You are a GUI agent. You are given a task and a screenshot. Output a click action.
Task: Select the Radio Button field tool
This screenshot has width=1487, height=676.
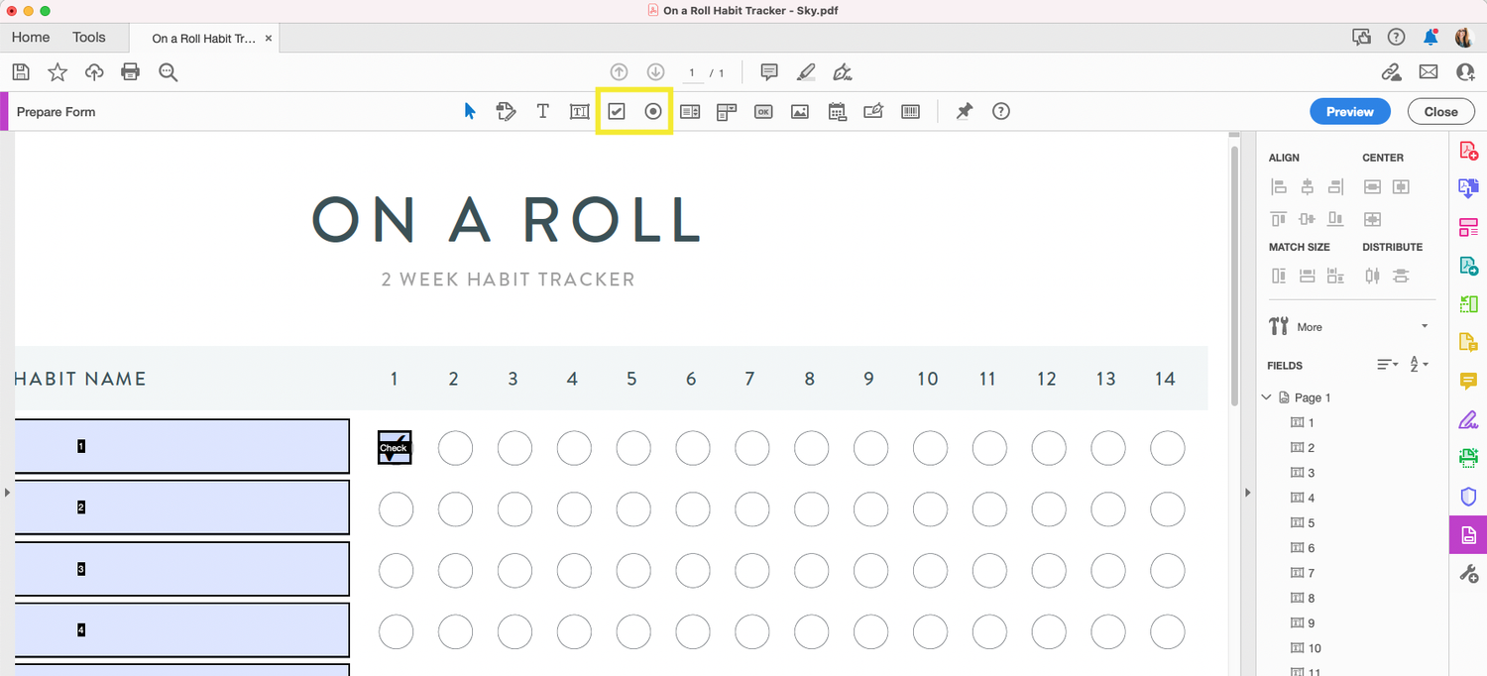click(652, 111)
